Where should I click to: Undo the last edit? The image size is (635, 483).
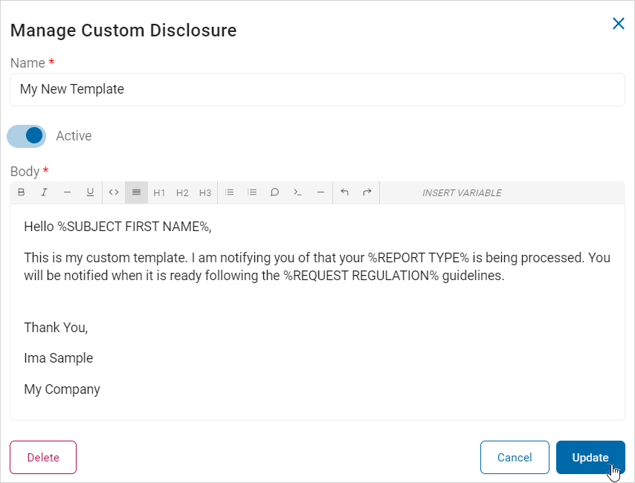pos(344,192)
